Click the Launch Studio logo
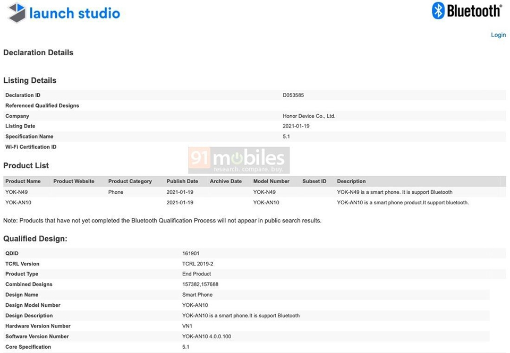 coord(64,13)
